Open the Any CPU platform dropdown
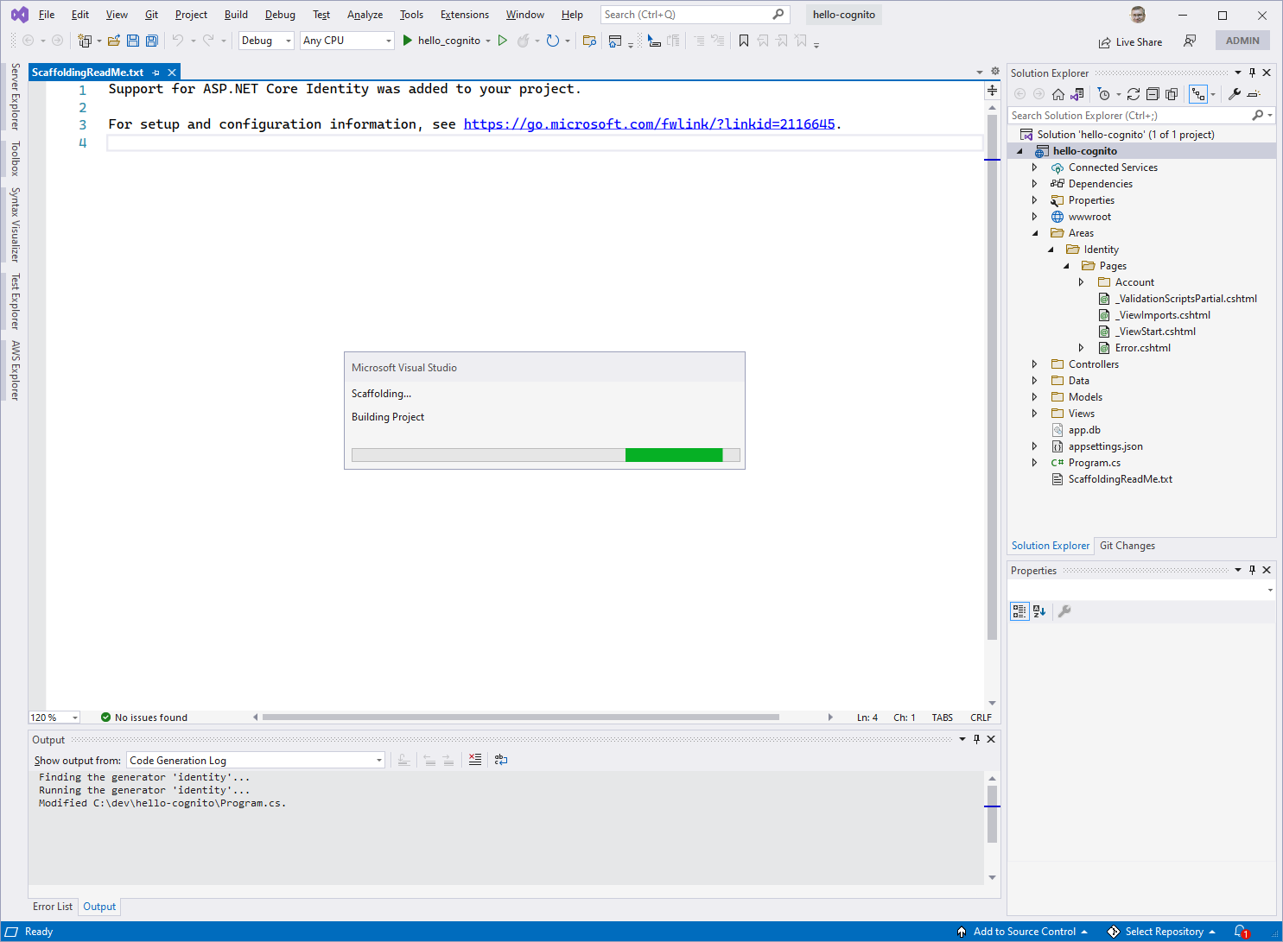This screenshot has width=1283, height=942. point(347,41)
